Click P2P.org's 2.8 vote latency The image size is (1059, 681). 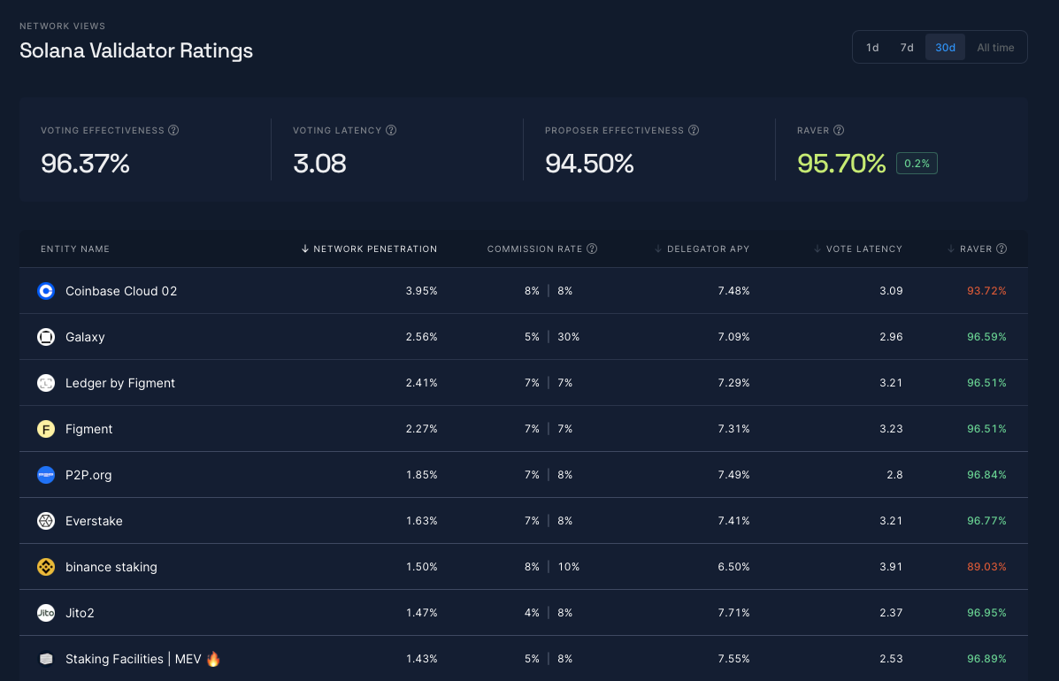tap(894, 474)
